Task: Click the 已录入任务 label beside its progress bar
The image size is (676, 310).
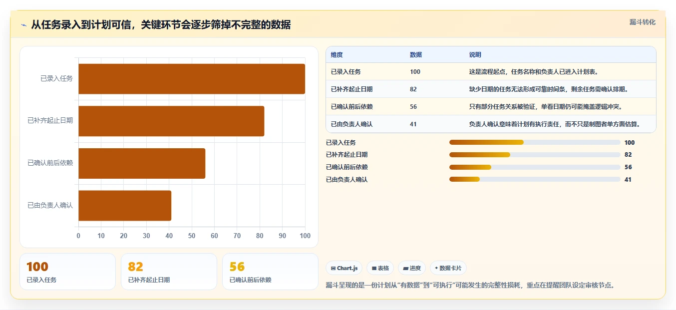Action: 341,143
